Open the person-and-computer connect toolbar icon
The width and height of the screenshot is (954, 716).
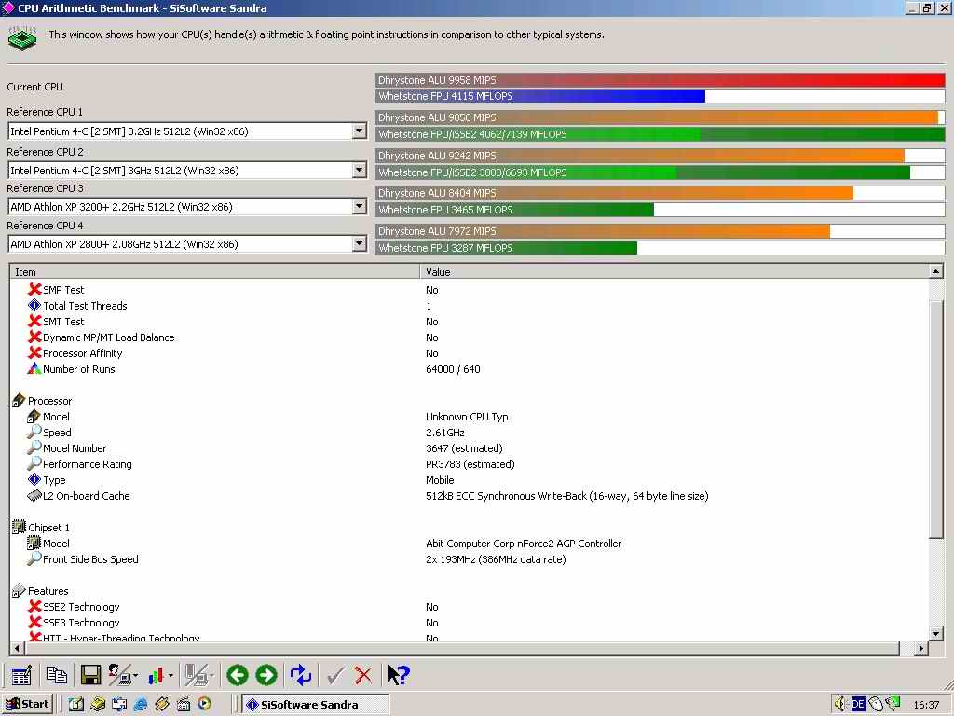click(x=119, y=675)
